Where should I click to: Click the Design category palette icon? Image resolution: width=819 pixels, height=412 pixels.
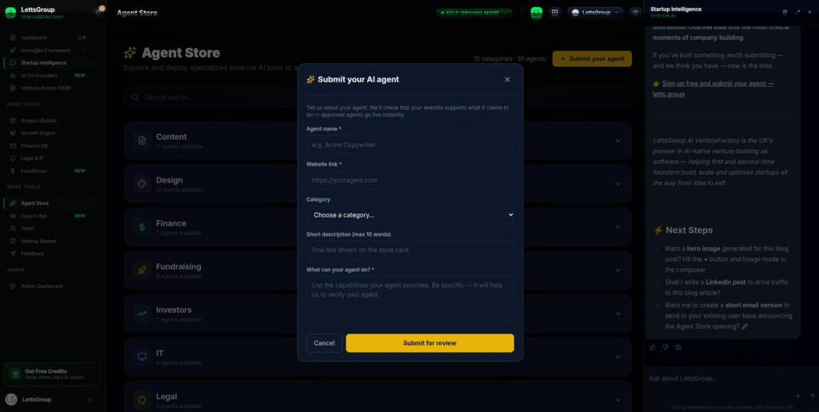pyautogui.click(x=142, y=184)
